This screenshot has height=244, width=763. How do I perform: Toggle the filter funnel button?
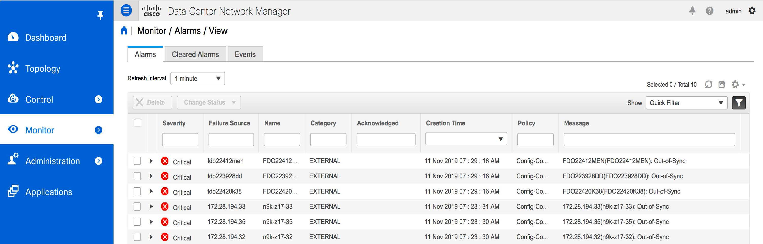pos(739,103)
